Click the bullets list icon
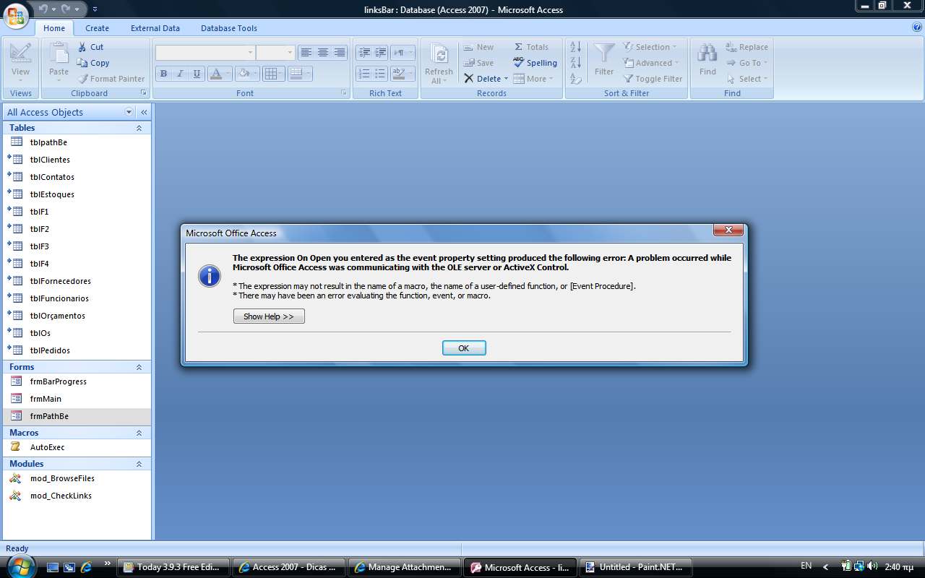The width and height of the screenshot is (925, 578). click(379, 74)
